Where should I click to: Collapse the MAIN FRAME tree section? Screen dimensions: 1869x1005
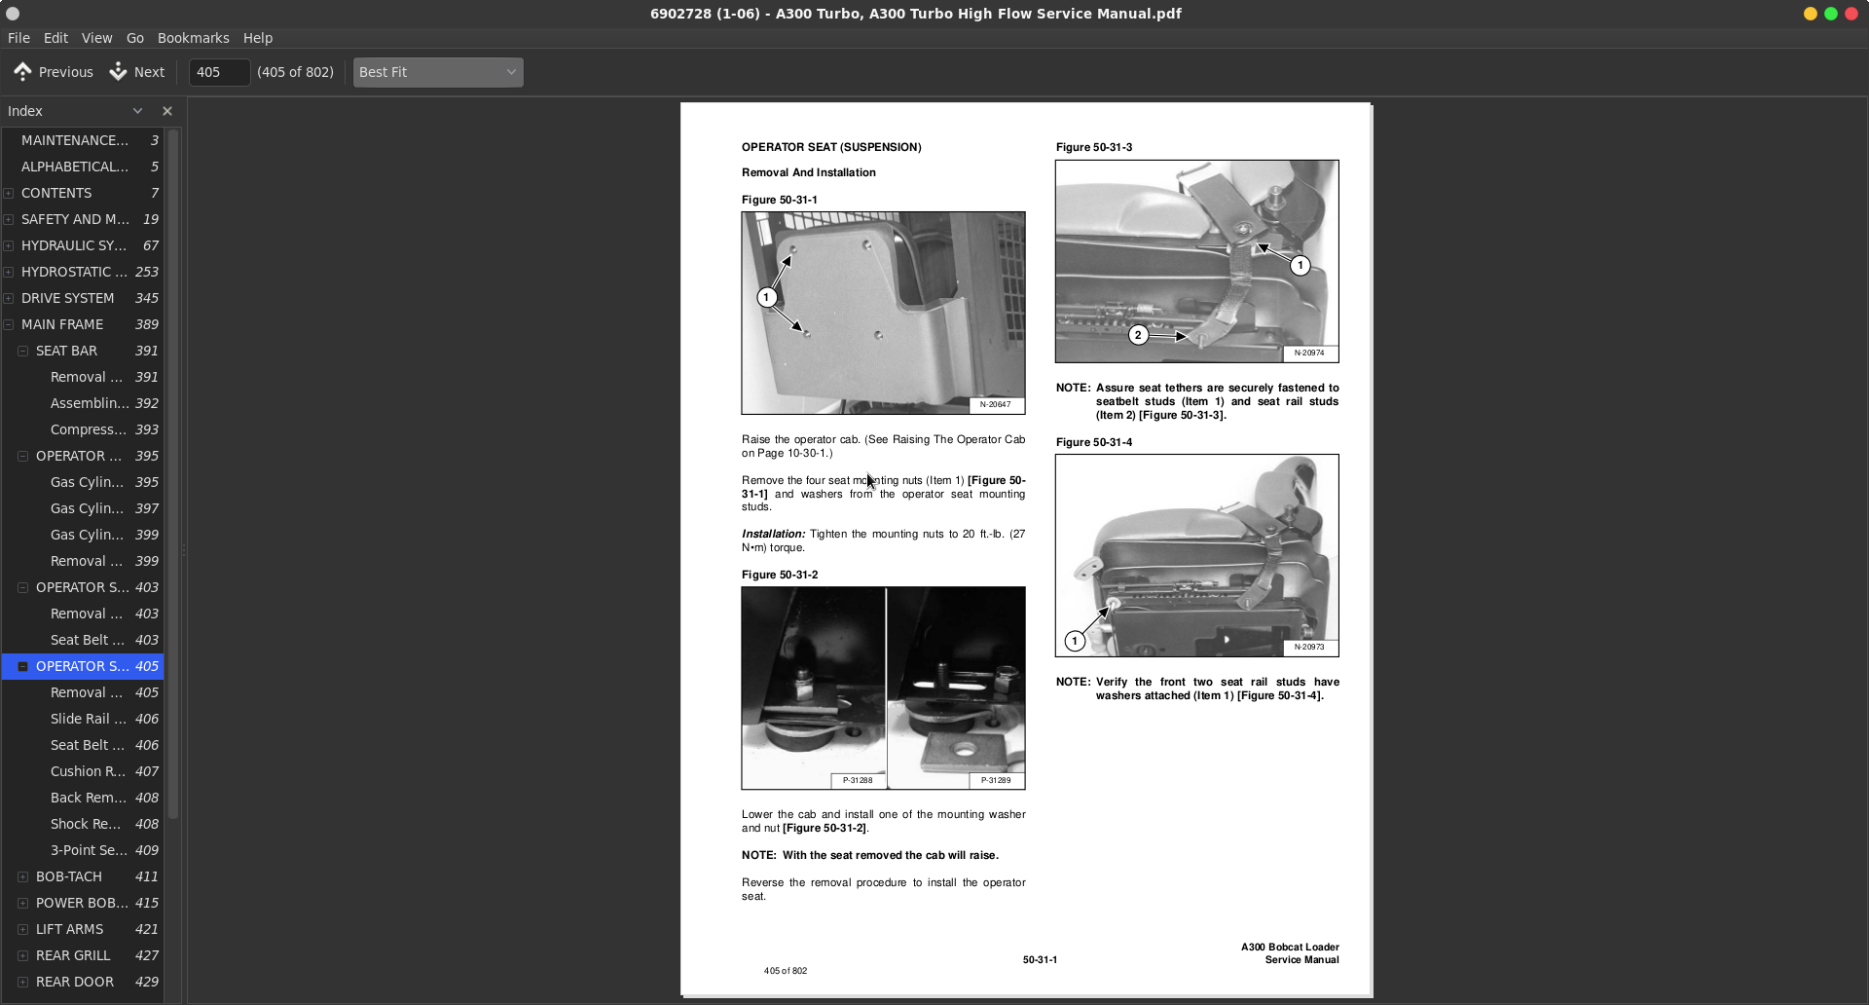pyautogui.click(x=9, y=325)
